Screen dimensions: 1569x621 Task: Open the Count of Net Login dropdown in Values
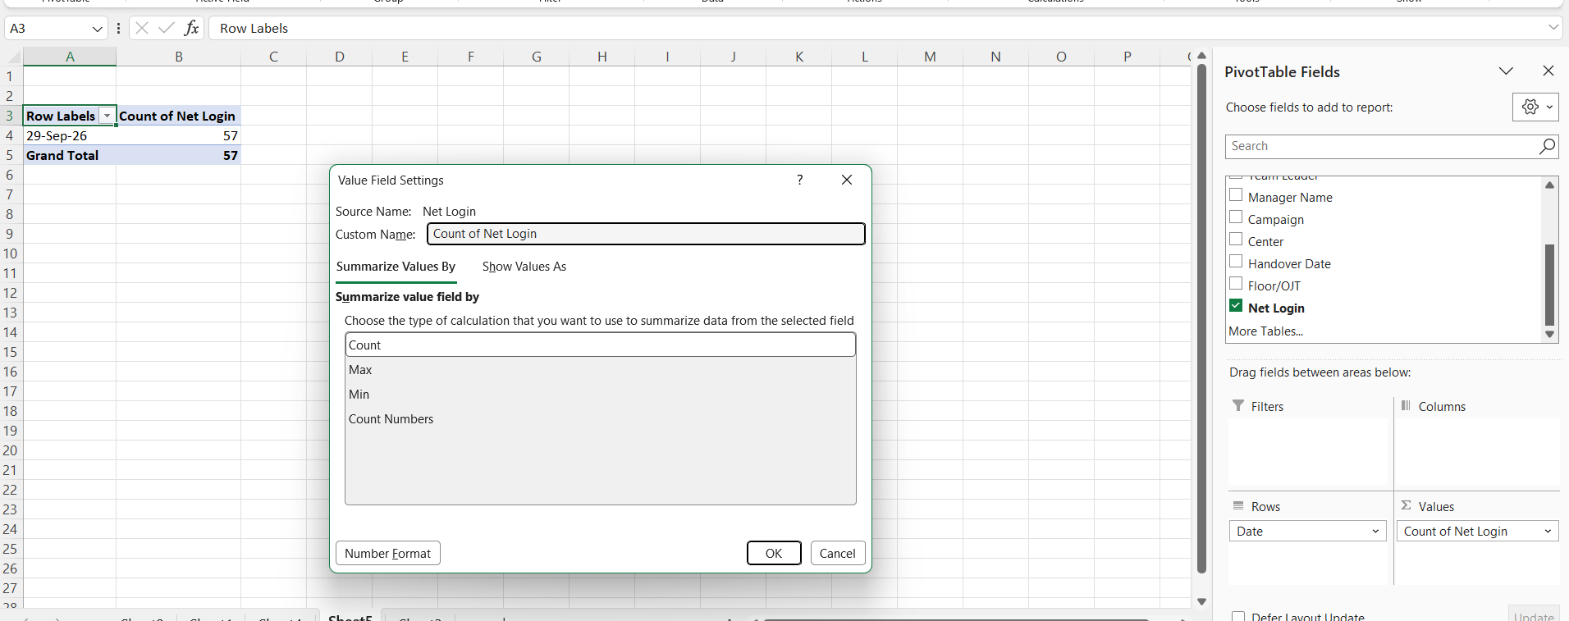click(1548, 532)
